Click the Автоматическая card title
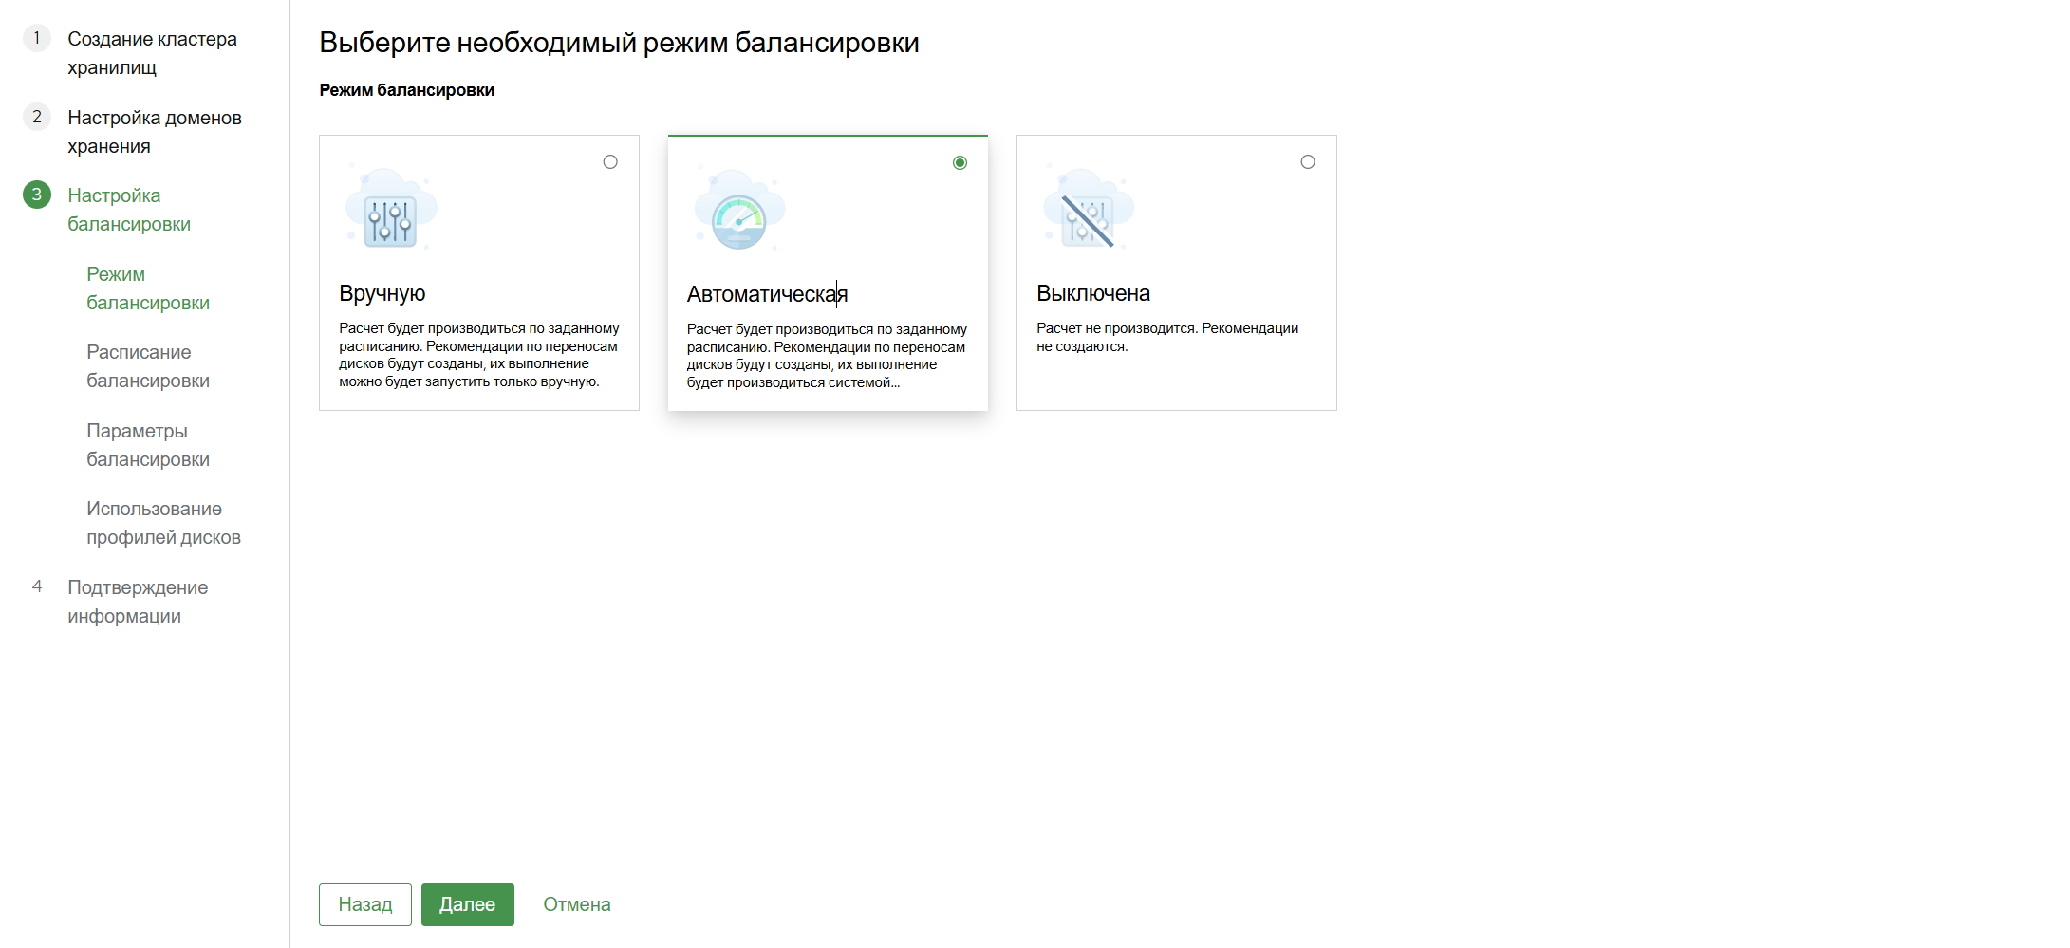 tap(768, 294)
